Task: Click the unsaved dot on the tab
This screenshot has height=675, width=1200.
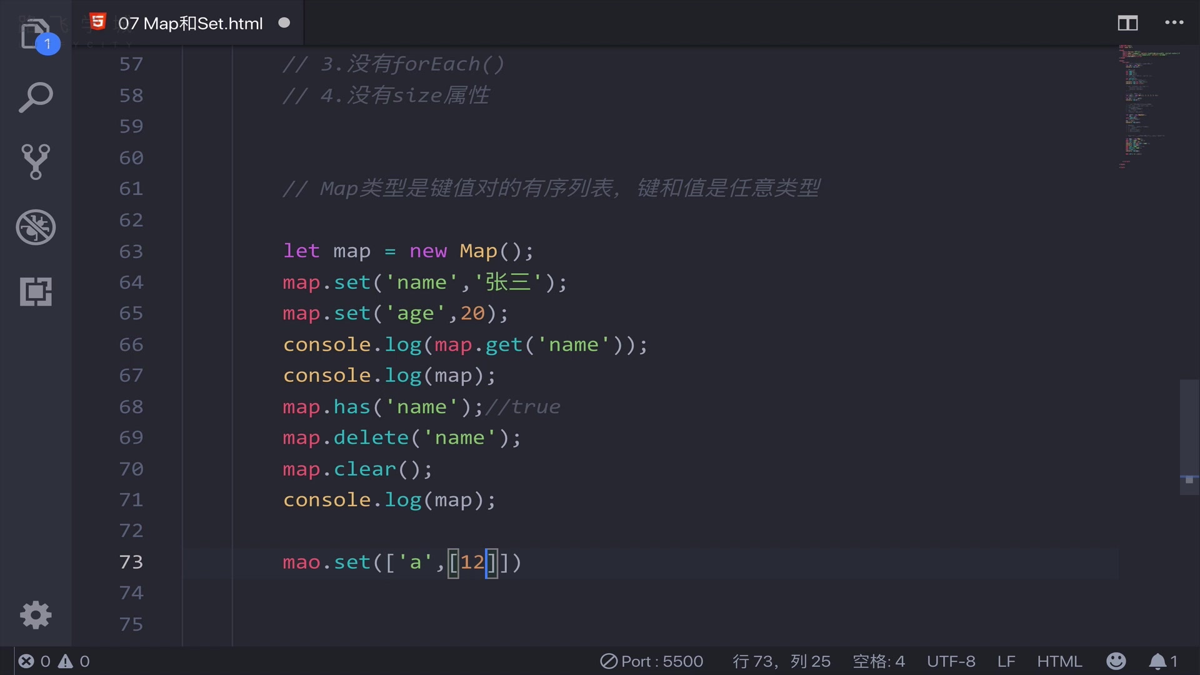Action: pyautogui.click(x=284, y=23)
